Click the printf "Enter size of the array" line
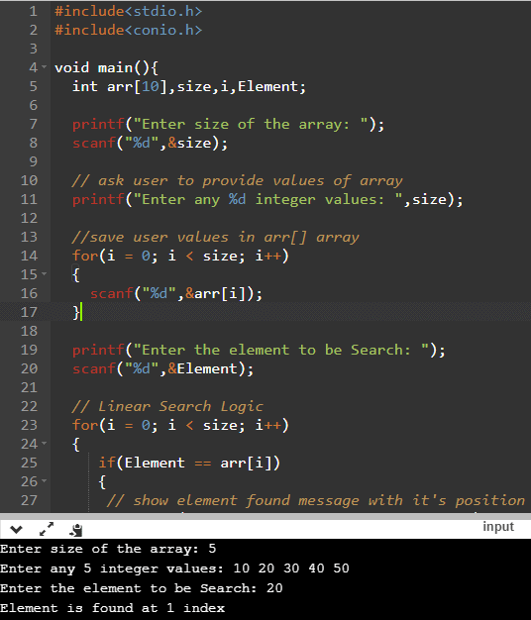The width and height of the screenshot is (531, 620). (x=228, y=124)
